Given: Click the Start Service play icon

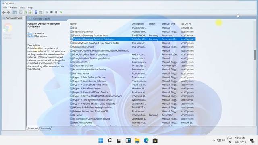Looking at the screenshot, I should [47, 12].
